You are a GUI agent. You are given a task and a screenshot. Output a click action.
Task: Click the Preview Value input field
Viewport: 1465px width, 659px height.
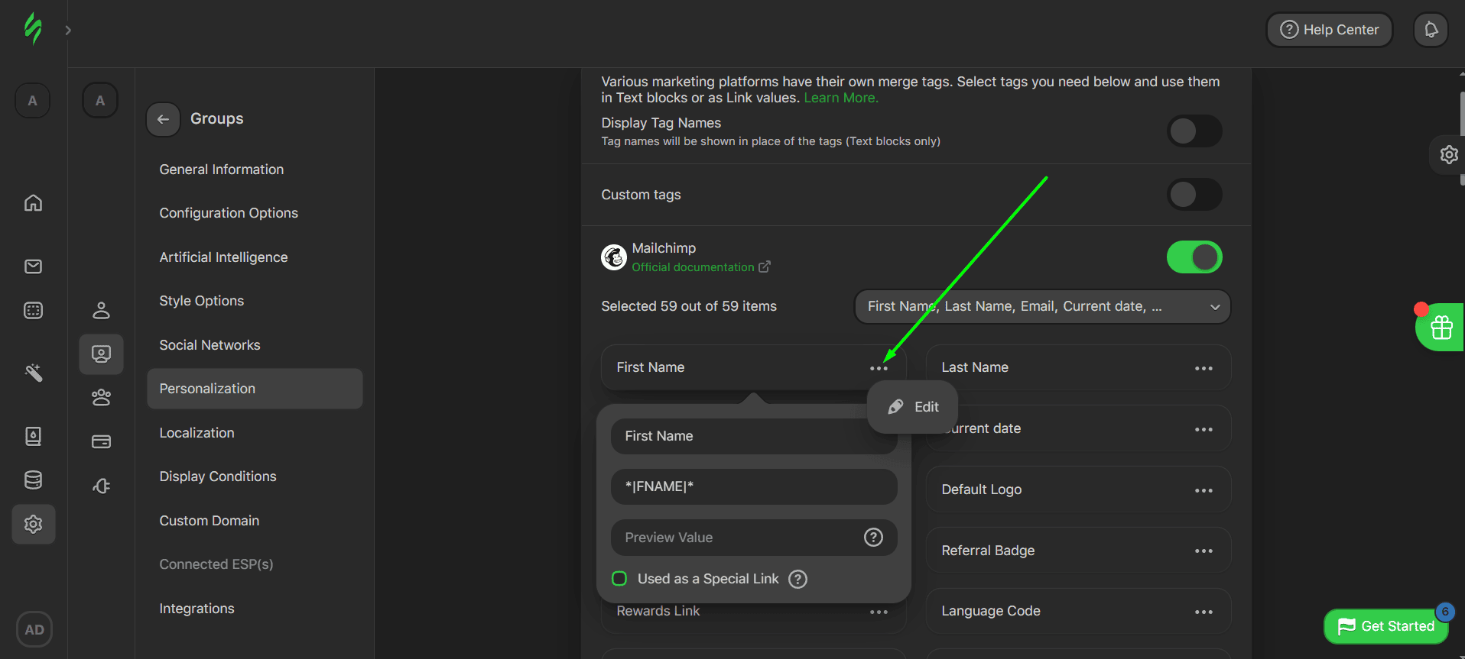754,538
